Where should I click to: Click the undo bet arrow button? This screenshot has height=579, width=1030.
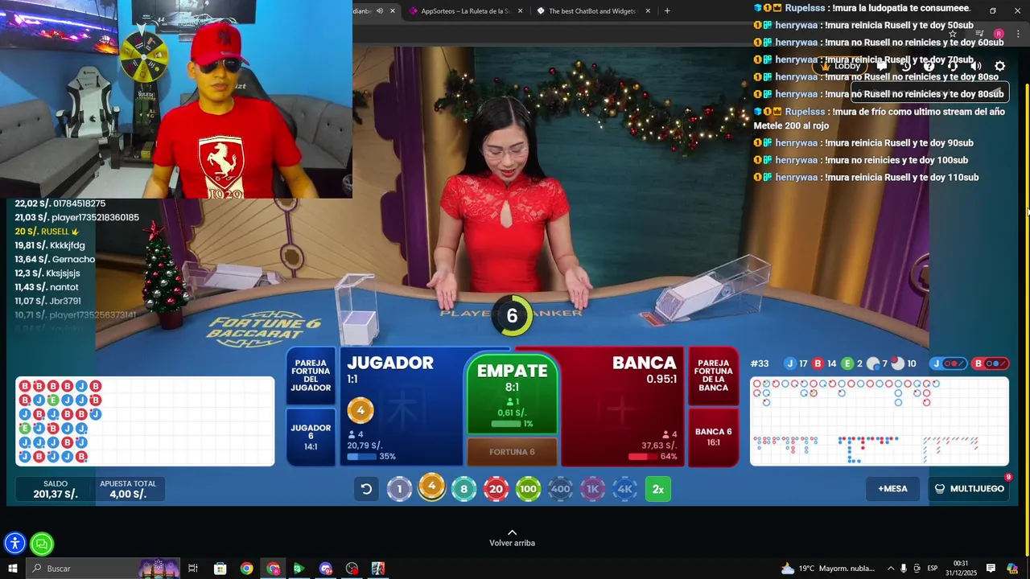click(366, 489)
